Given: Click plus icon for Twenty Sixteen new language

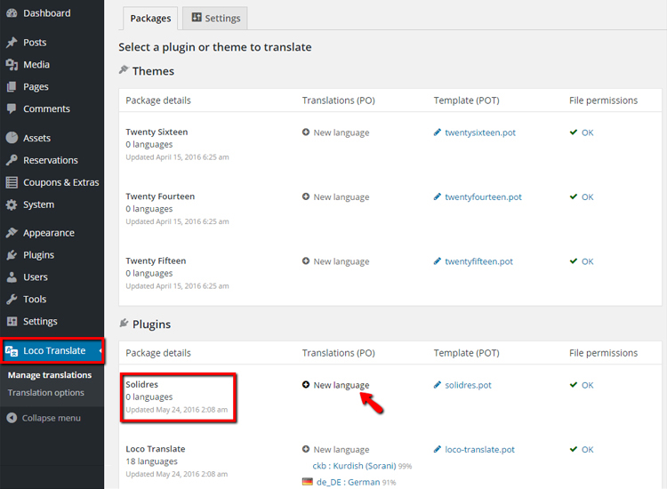Looking at the screenshot, I should tap(305, 132).
